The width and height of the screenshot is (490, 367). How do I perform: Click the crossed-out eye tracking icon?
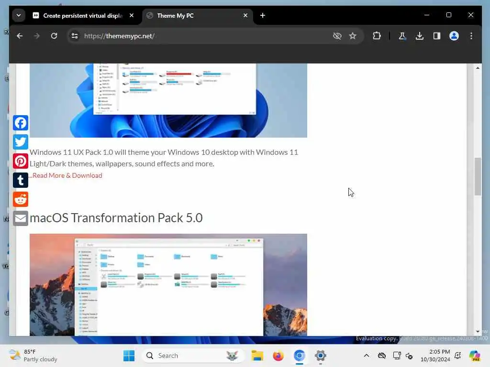coord(337,36)
